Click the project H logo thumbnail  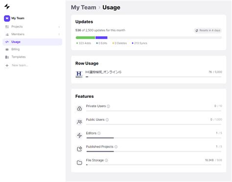[x=79, y=74]
